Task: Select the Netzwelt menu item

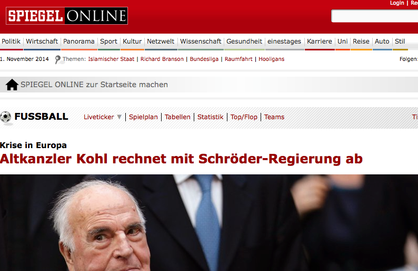Action: click(161, 41)
